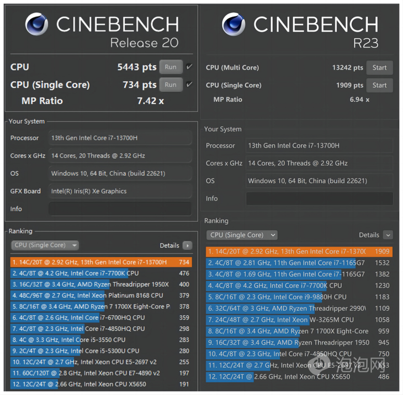The image size is (403, 395).
Task: Select R23 ranking row i7-4850HQ 750
Action: point(299,354)
